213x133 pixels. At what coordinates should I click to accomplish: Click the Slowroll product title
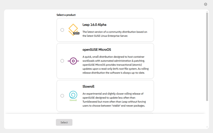[88, 86]
